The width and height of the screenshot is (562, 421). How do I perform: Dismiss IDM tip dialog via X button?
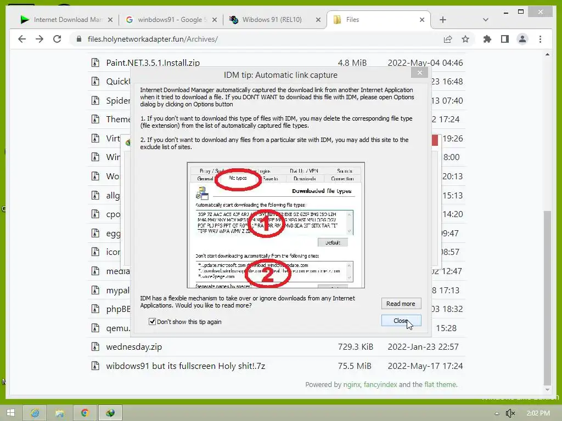click(x=419, y=73)
